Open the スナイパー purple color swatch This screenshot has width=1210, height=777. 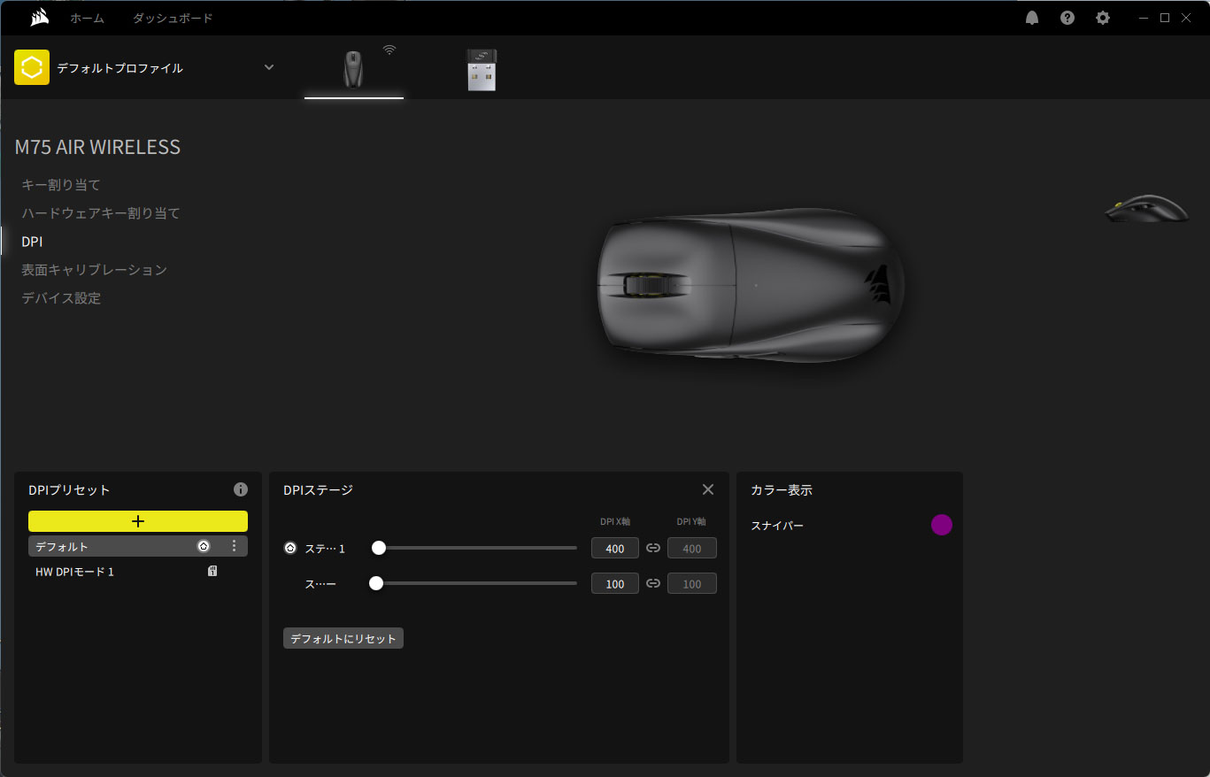click(x=942, y=525)
